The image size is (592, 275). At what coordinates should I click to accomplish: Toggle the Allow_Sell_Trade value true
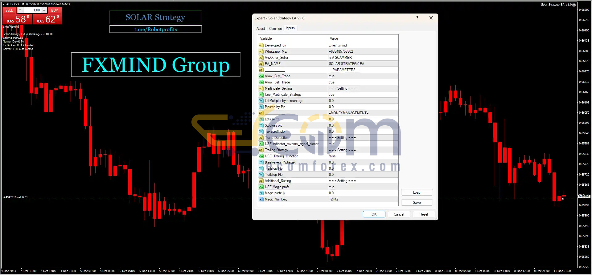coord(363,82)
